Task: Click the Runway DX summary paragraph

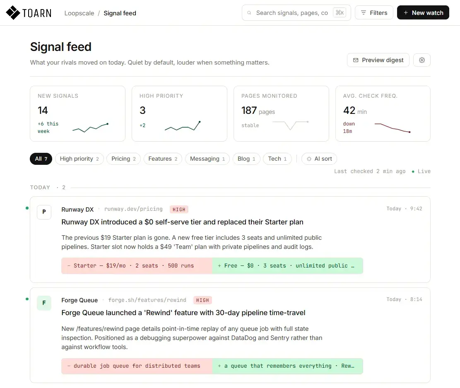Action: pos(192,242)
